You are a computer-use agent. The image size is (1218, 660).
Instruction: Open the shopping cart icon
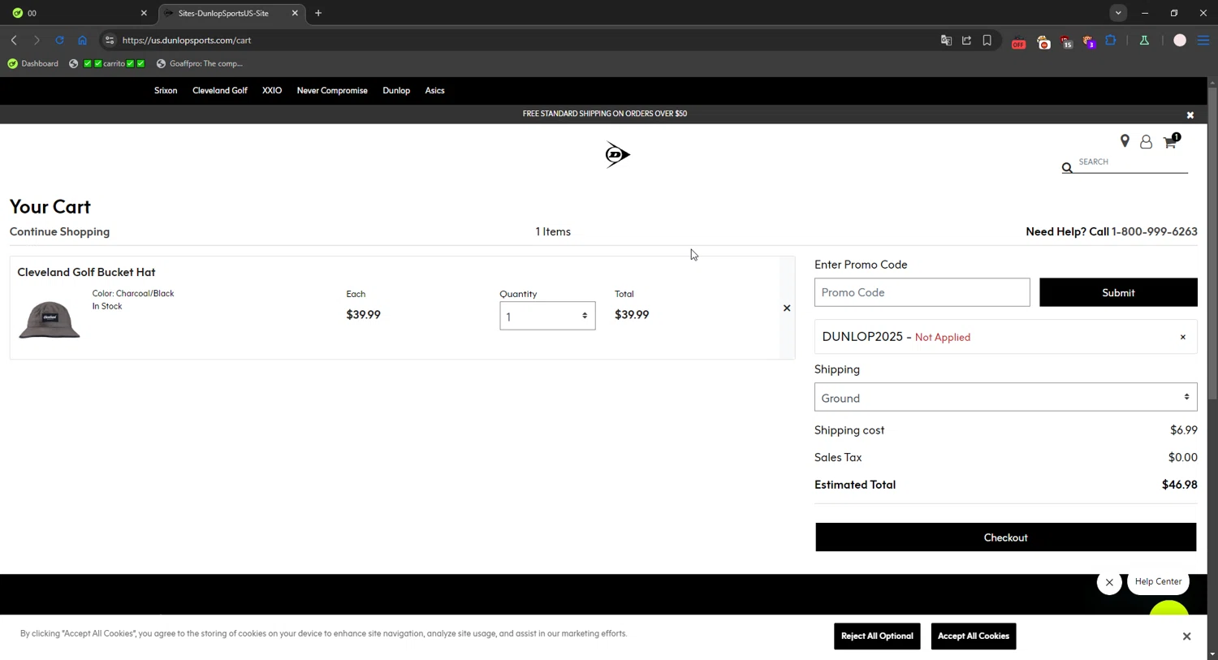point(1170,141)
